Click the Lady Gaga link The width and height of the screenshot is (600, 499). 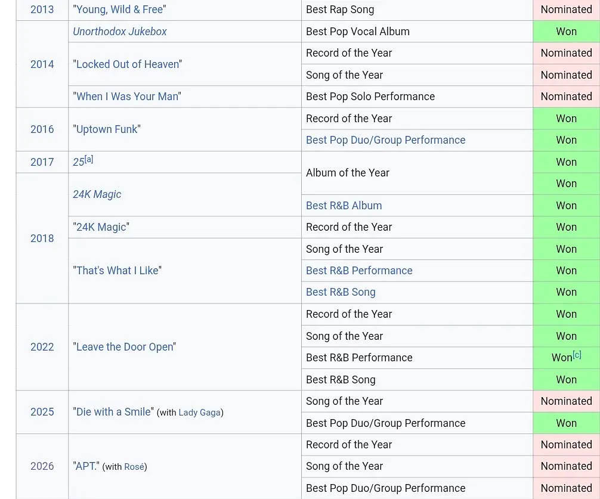coord(200,413)
